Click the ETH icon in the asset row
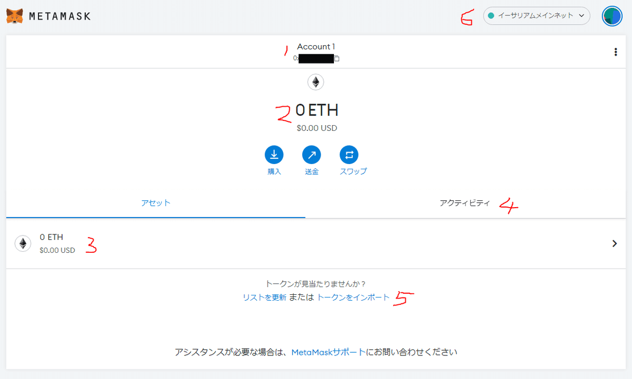The width and height of the screenshot is (632, 379). click(x=23, y=243)
